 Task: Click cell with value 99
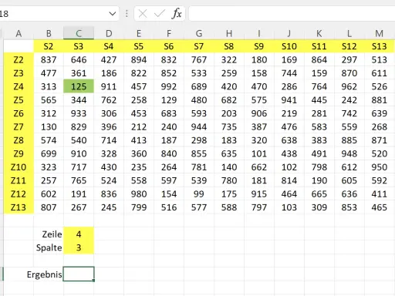[x=199, y=193]
